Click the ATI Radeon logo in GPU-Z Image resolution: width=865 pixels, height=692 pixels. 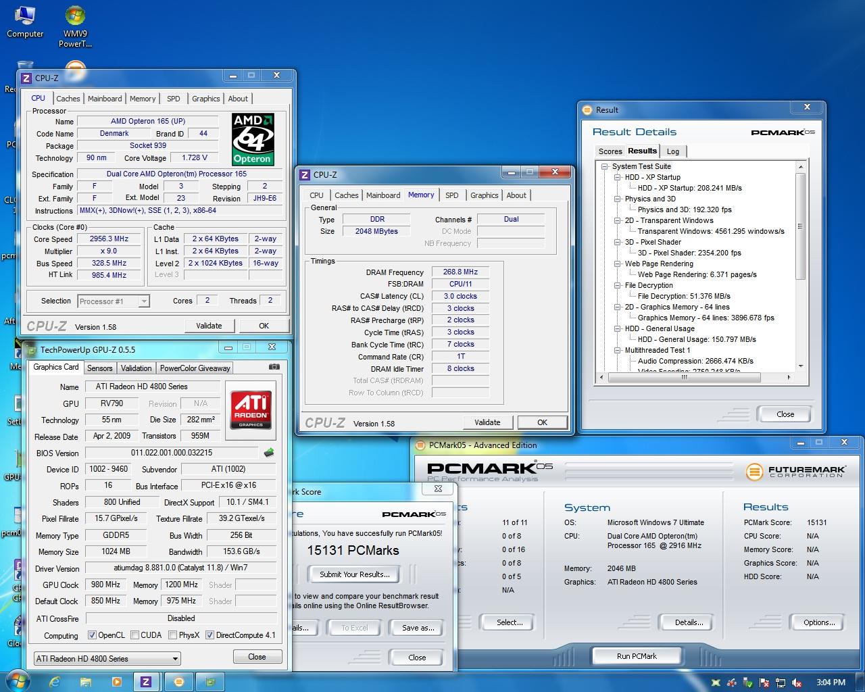coord(251,410)
